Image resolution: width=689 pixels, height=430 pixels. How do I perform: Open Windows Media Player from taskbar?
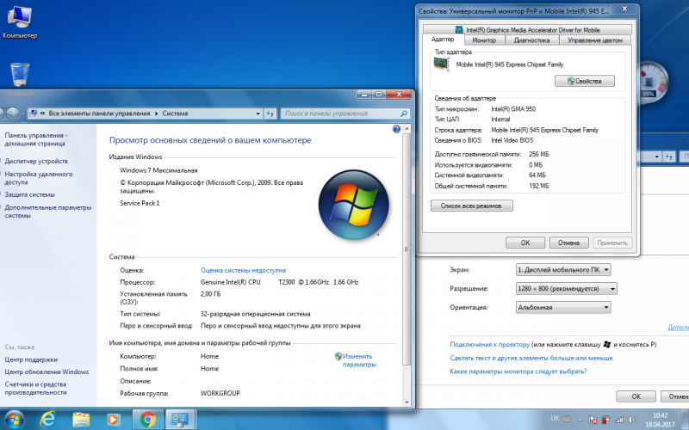(x=114, y=419)
